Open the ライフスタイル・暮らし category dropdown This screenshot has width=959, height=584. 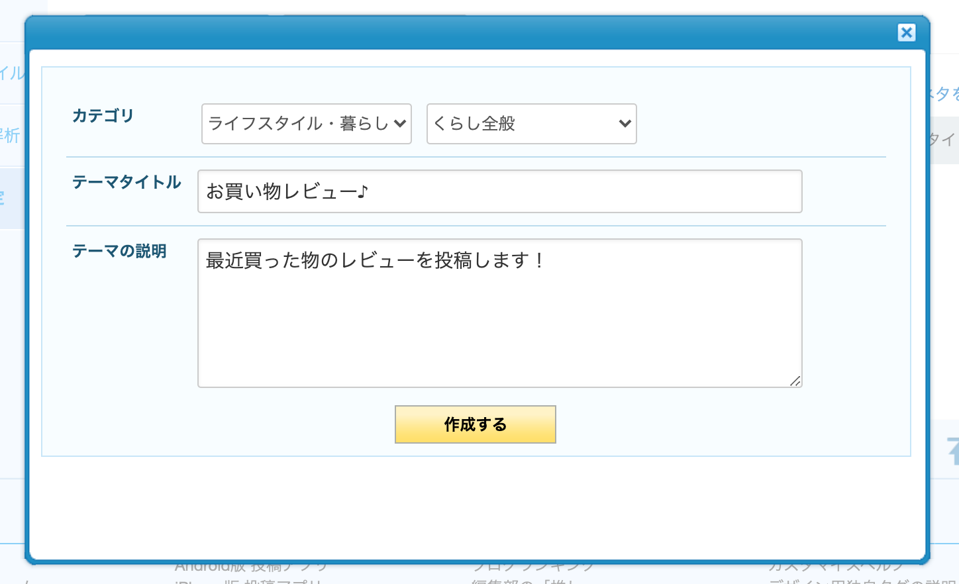[307, 124]
